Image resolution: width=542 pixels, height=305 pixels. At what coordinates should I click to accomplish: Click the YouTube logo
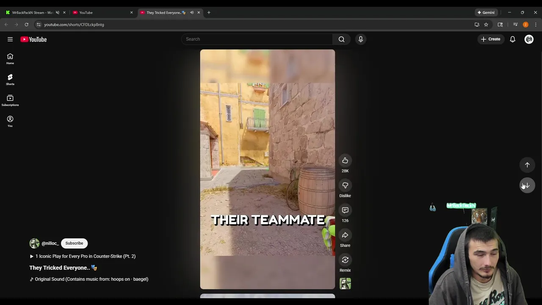pyautogui.click(x=33, y=39)
